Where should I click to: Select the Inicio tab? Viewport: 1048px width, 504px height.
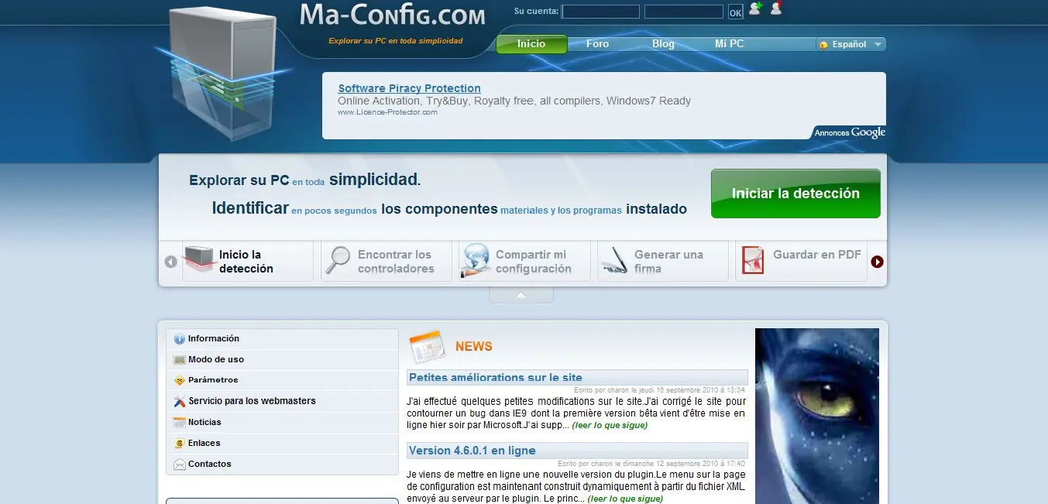pos(531,44)
